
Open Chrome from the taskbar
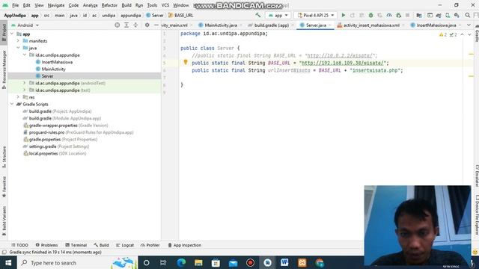[320, 262]
